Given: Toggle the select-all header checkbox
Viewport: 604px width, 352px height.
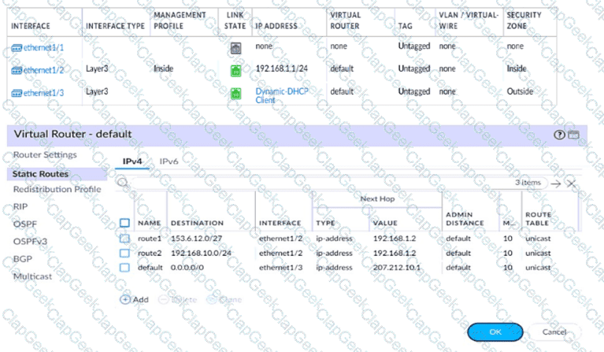Looking at the screenshot, I should click(124, 223).
